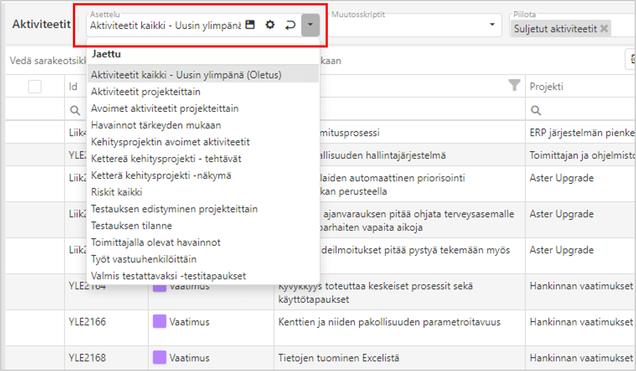Viewport: 636px width, 371px height.
Task: Click the save layout floppy disk icon
Action: point(250,25)
